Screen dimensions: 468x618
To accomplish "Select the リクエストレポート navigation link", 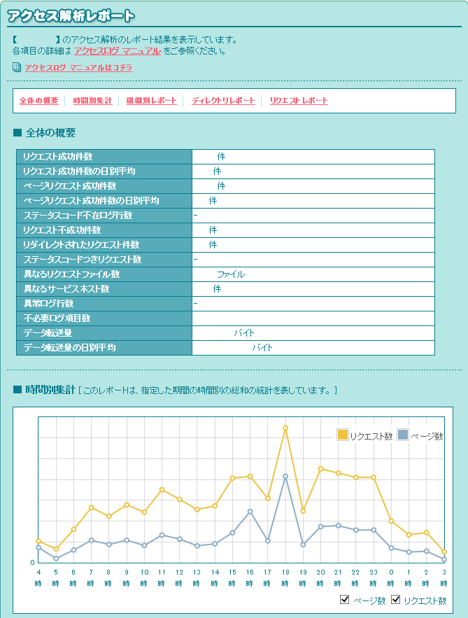I will pyautogui.click(x=299, y=101).
